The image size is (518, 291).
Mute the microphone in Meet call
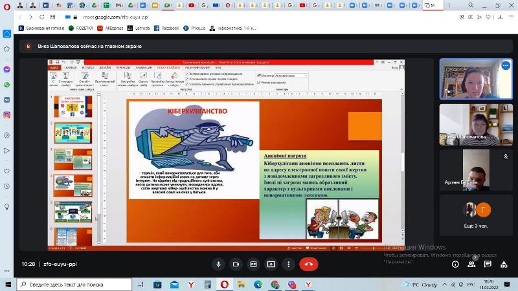point(219,264)
